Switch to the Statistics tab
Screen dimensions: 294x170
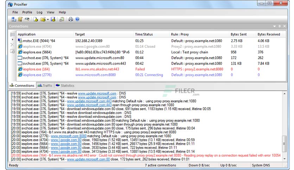tap(65, 85)
